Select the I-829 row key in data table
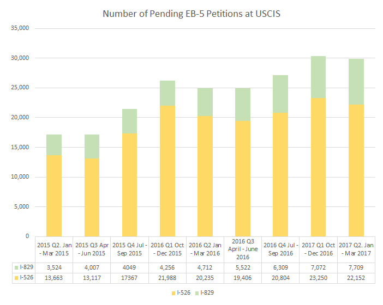The width and height of the screenshot is (383, 305). pos(20,269)
